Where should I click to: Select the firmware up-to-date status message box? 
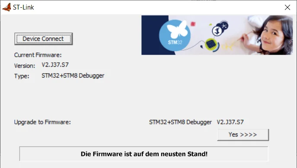coord(144,154)
